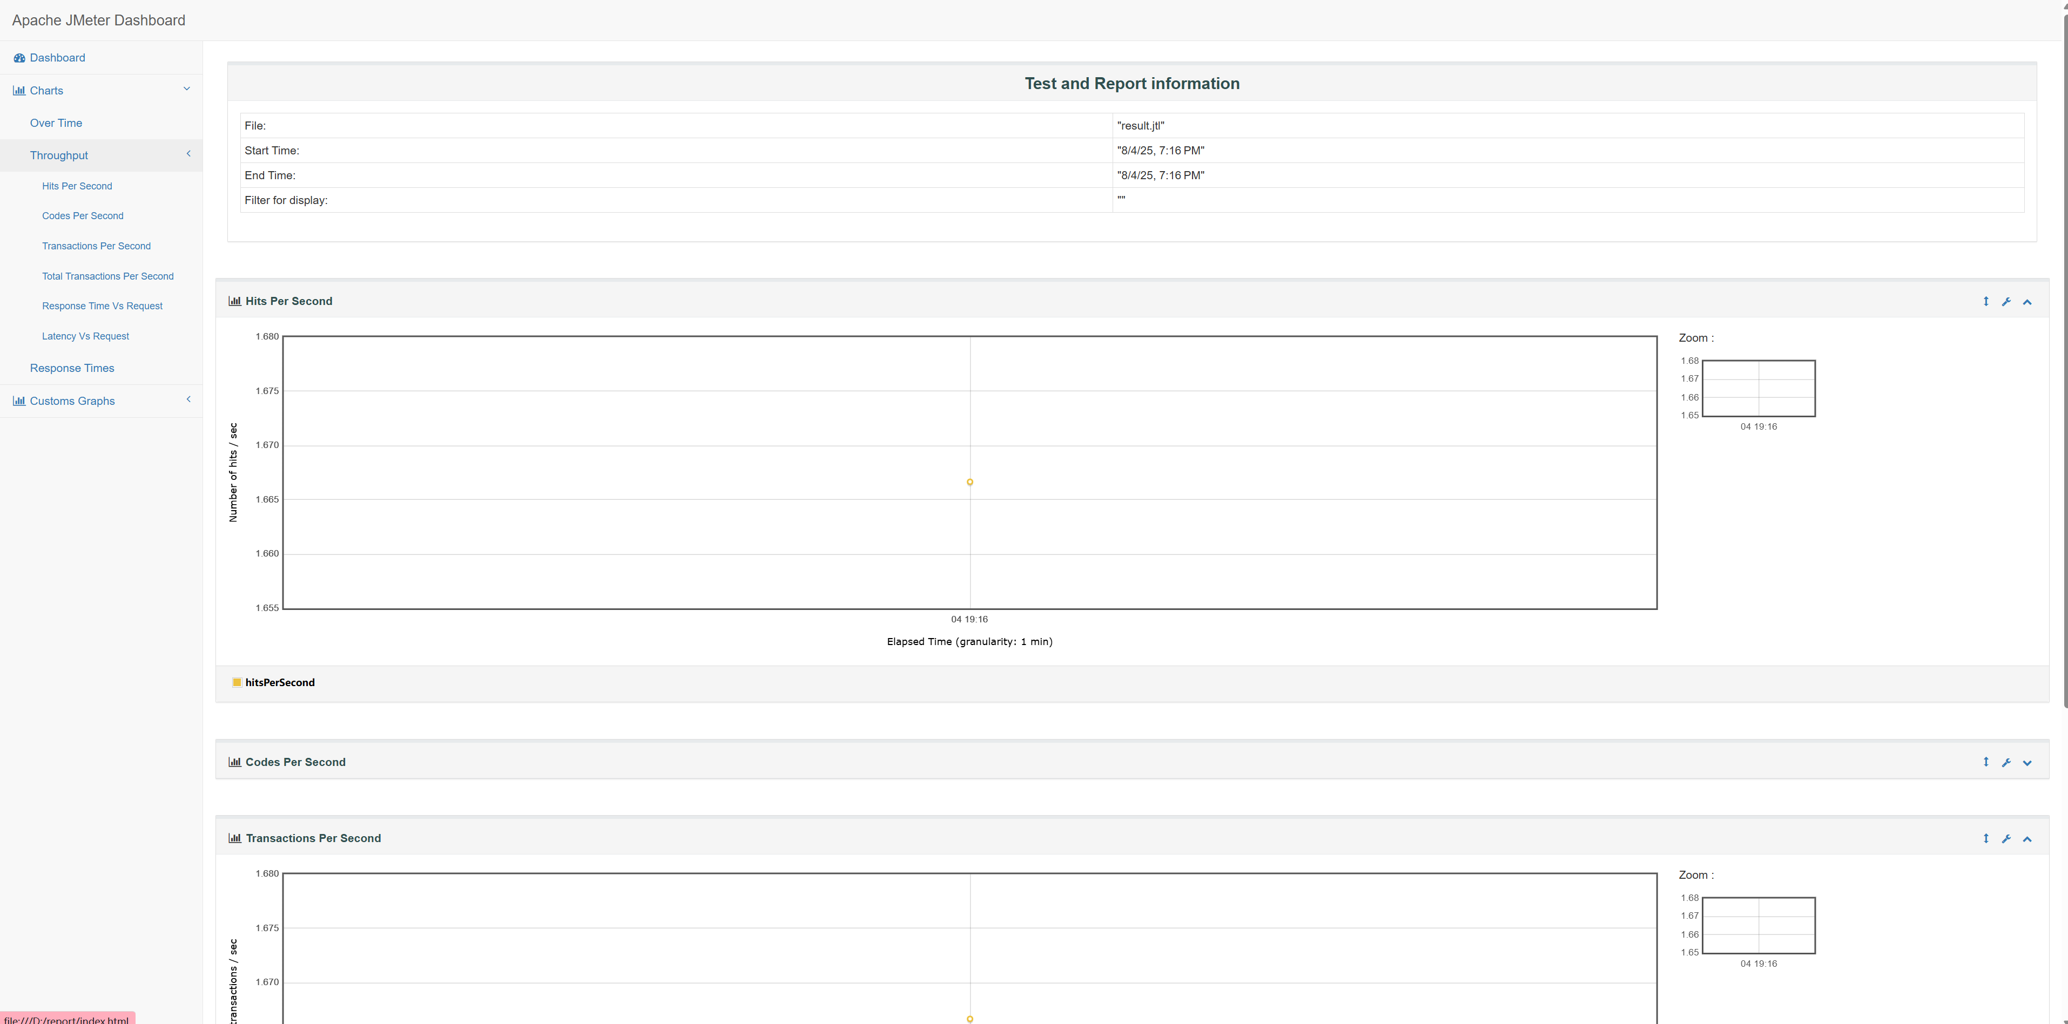Viewport: 2068px width, 1024px height.
Task: Go to Codes Per Second link
Action: (83, 216)
